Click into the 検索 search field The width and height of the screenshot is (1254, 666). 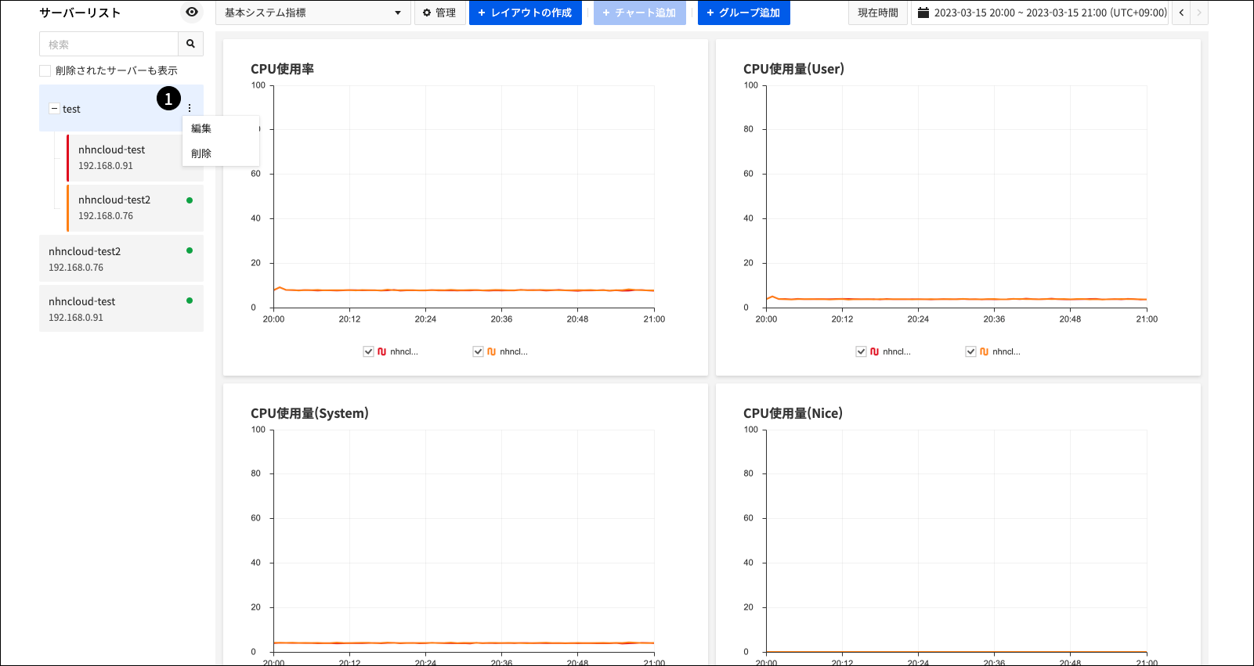point(109,44)
